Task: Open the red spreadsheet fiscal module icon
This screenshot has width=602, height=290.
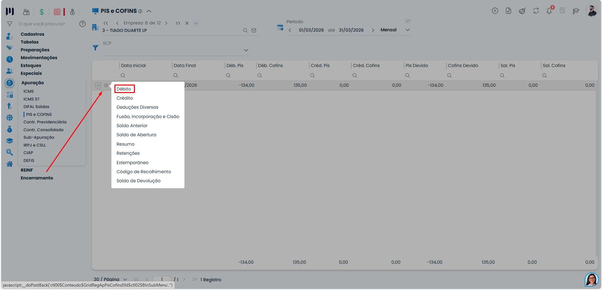Action: pos(57,12)
